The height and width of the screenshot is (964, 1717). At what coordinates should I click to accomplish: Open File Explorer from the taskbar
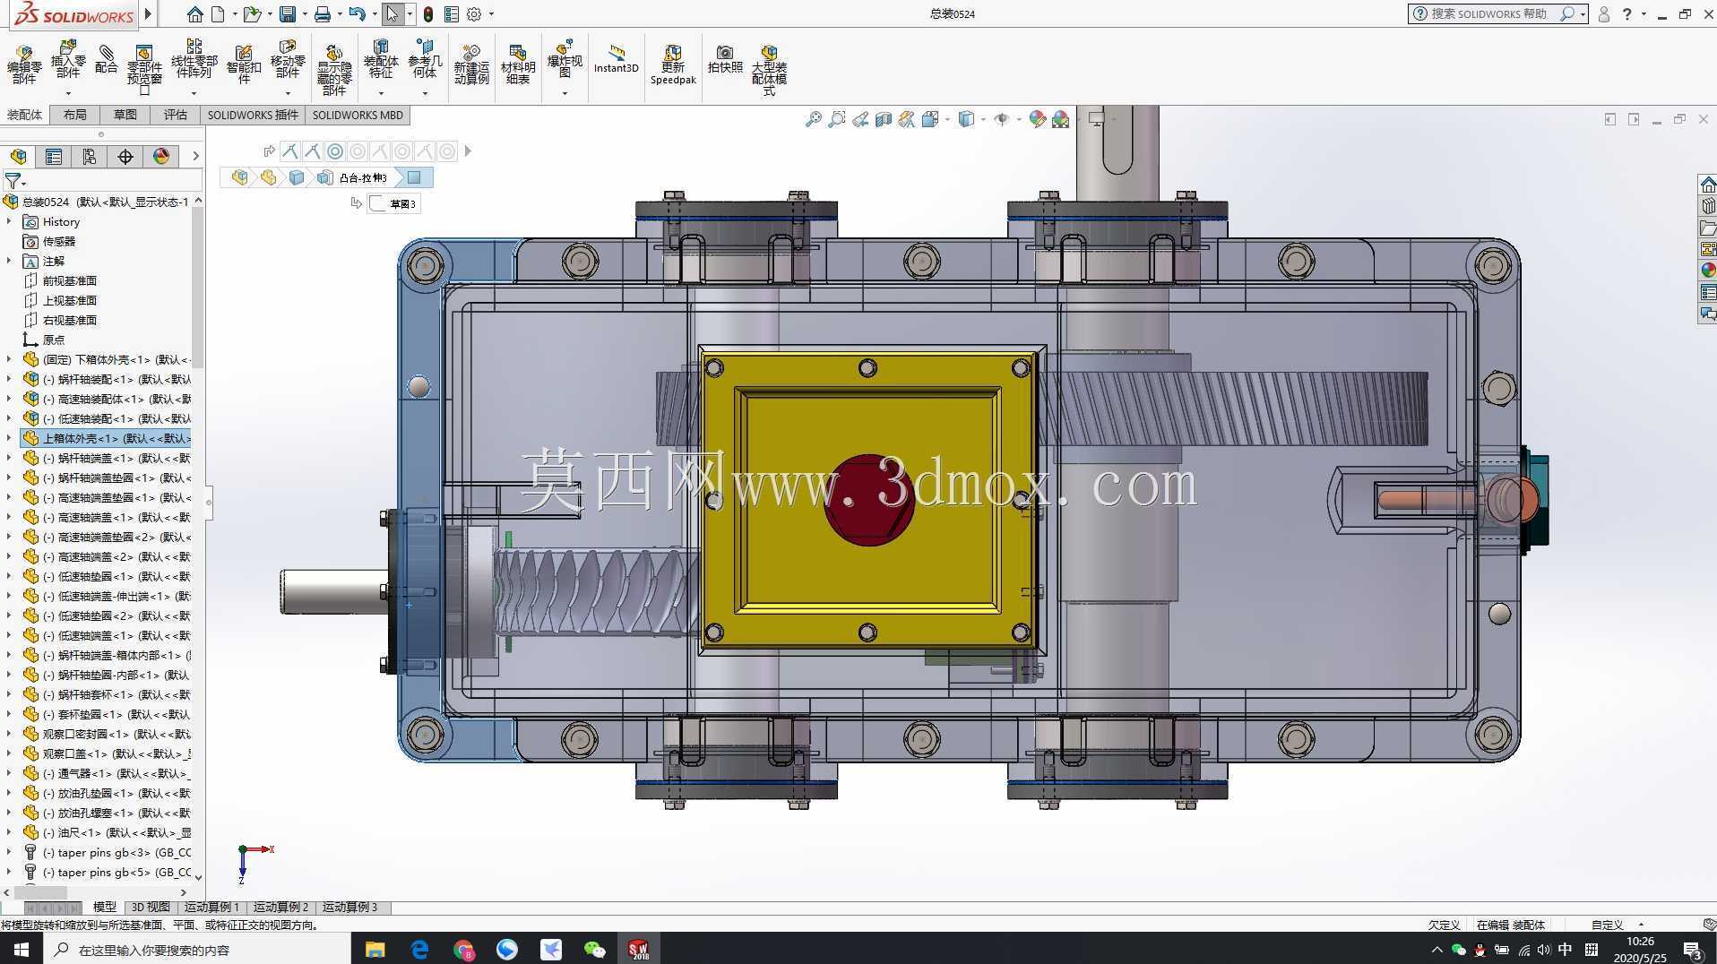375,950
